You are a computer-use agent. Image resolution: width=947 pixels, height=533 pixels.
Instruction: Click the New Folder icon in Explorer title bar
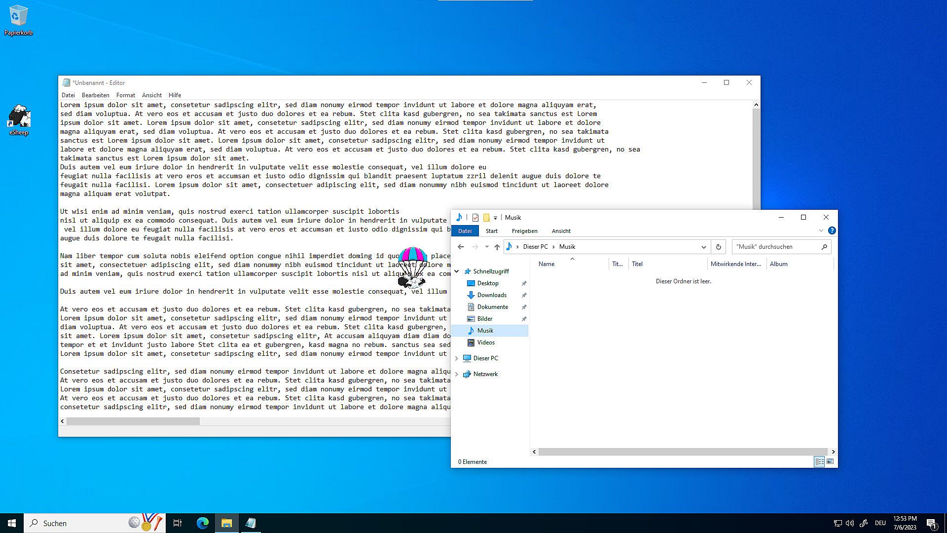(486, 218)
